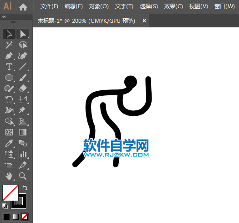
Task: Apply Gradient mode button
Action: (15, 217)
